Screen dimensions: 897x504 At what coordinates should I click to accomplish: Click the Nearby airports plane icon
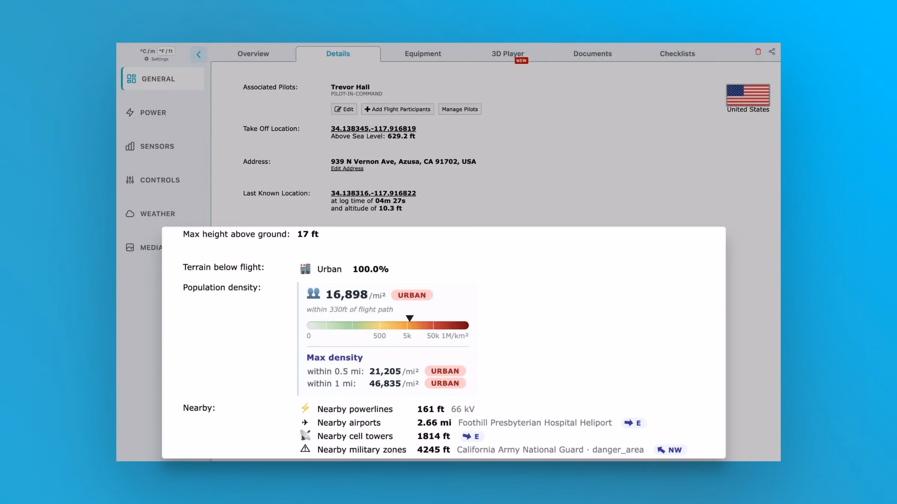point(305,422)
